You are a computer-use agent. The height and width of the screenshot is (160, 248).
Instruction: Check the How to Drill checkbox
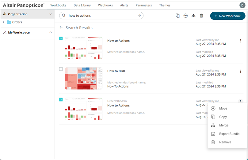61,69
